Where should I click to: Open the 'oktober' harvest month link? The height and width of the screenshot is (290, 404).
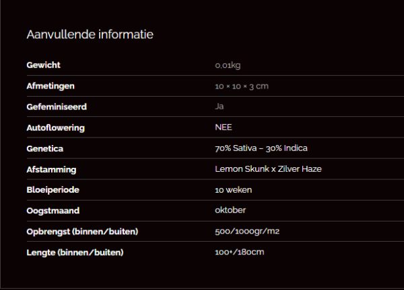pyautogui.click(x=230, y=210)
